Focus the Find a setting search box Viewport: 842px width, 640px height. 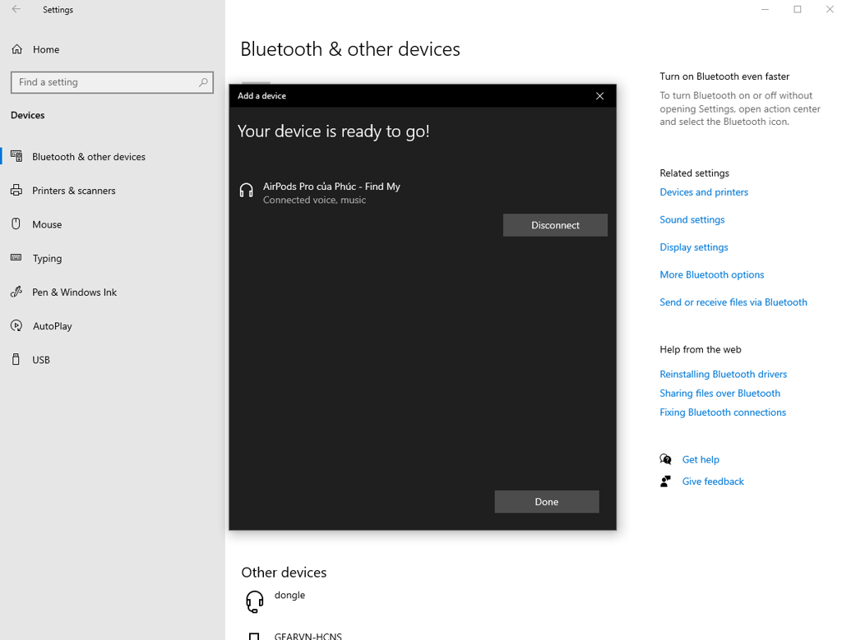(x=112, y=82)
